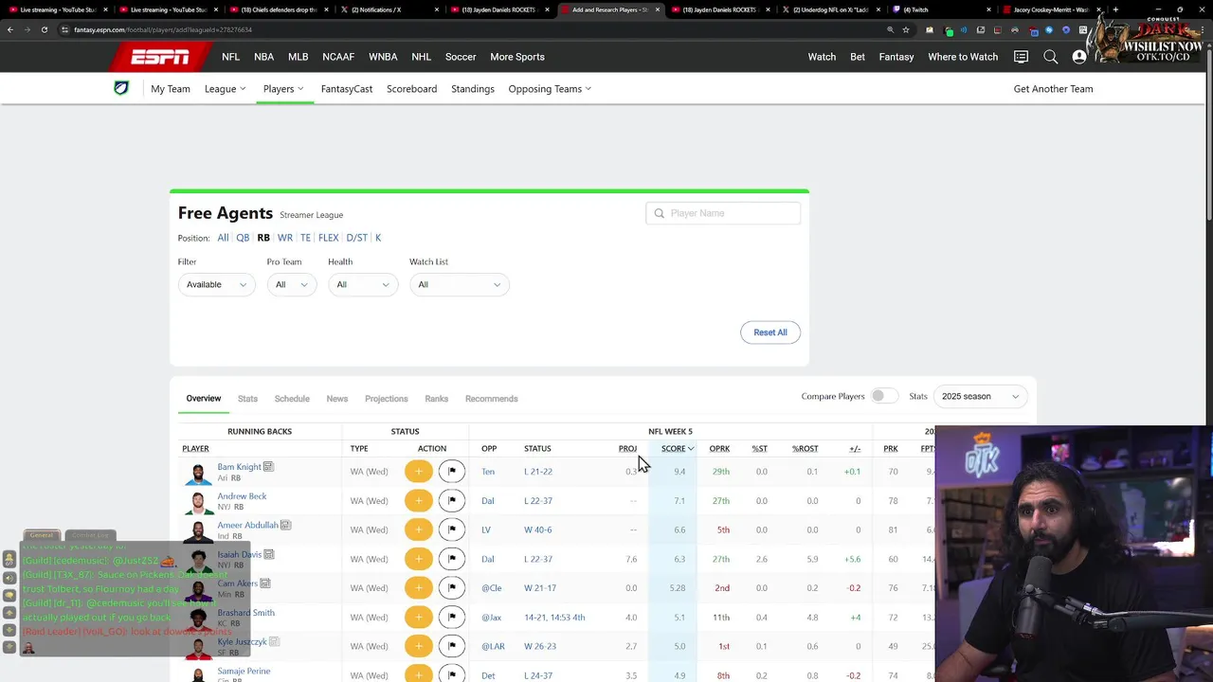Click the Player Name search field
Screen dimensions: 1213x682
click(723, 213)
